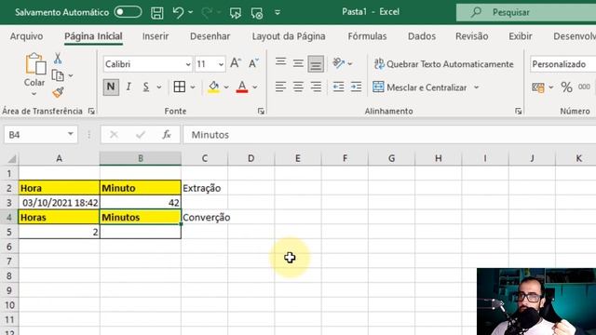Open the Customize Quick Access Toolbar arrow

pos(278,12)
